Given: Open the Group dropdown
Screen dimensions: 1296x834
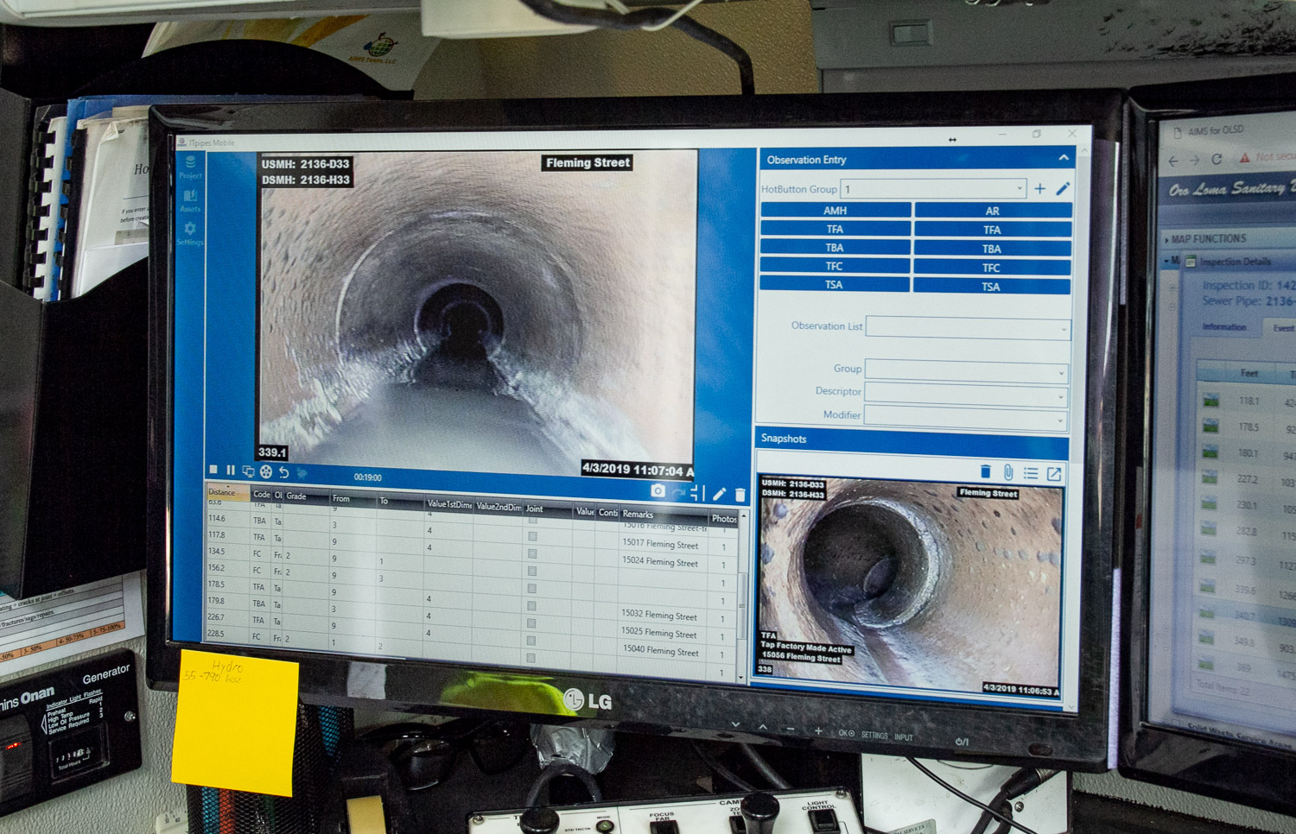Looking at the screenshot, I should click(967, 371).
